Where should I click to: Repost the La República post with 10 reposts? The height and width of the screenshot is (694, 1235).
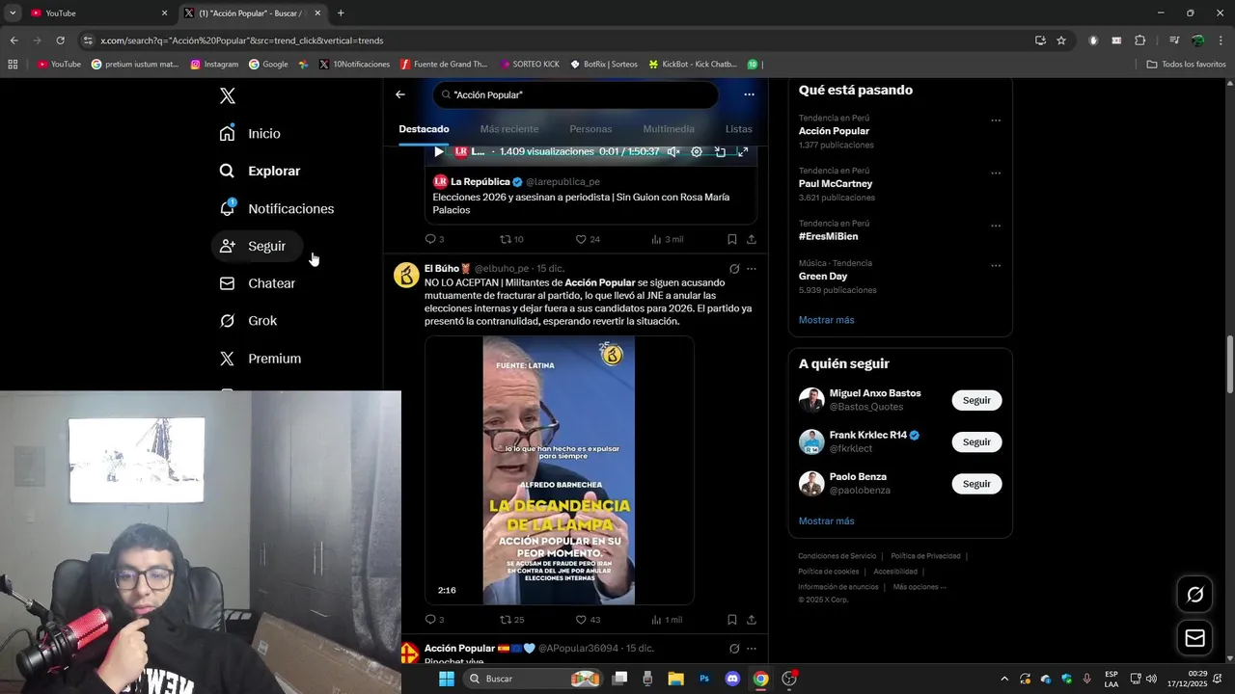click(511, 239)
